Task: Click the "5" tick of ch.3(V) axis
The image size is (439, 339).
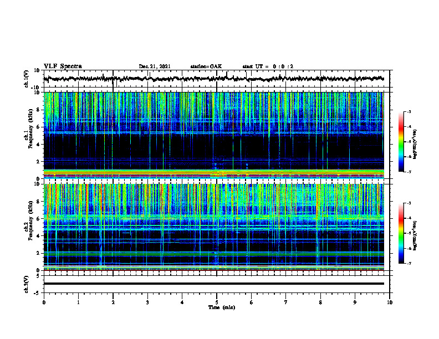Action: 38,276
